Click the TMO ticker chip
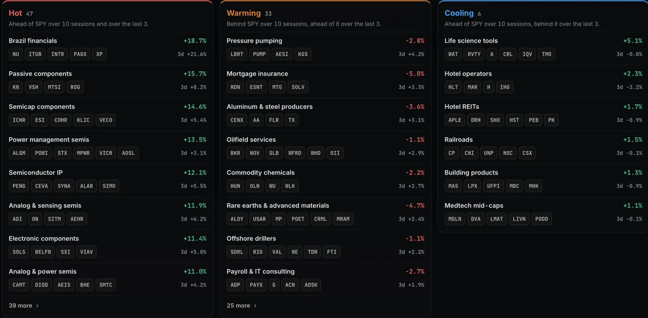 (547, 54)
